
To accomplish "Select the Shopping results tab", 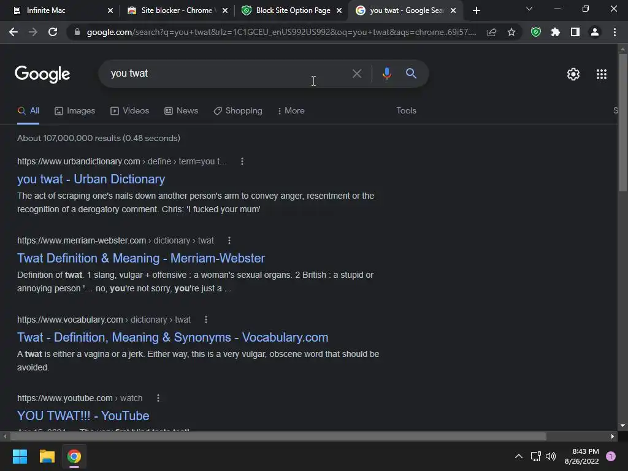I will click(238, 111).
